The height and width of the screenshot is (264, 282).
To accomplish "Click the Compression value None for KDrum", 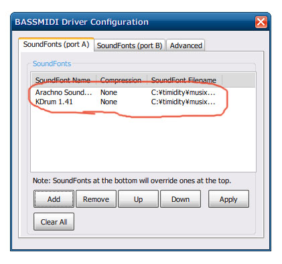I will click(109, 102).
